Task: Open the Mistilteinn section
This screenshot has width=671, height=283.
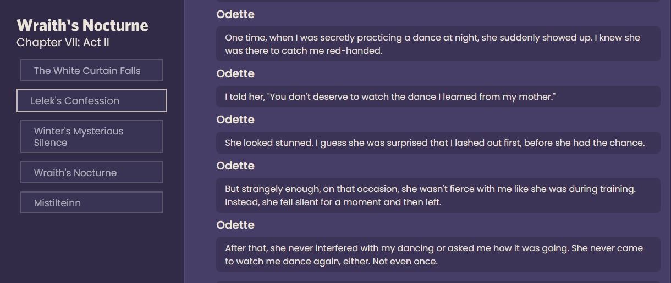Action: tap(91, 202)
